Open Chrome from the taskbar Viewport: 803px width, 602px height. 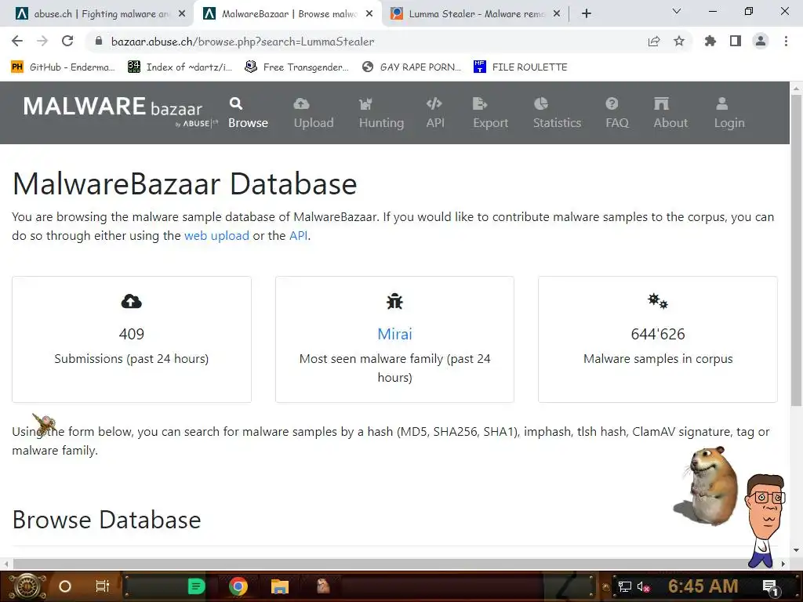point(238,586)
